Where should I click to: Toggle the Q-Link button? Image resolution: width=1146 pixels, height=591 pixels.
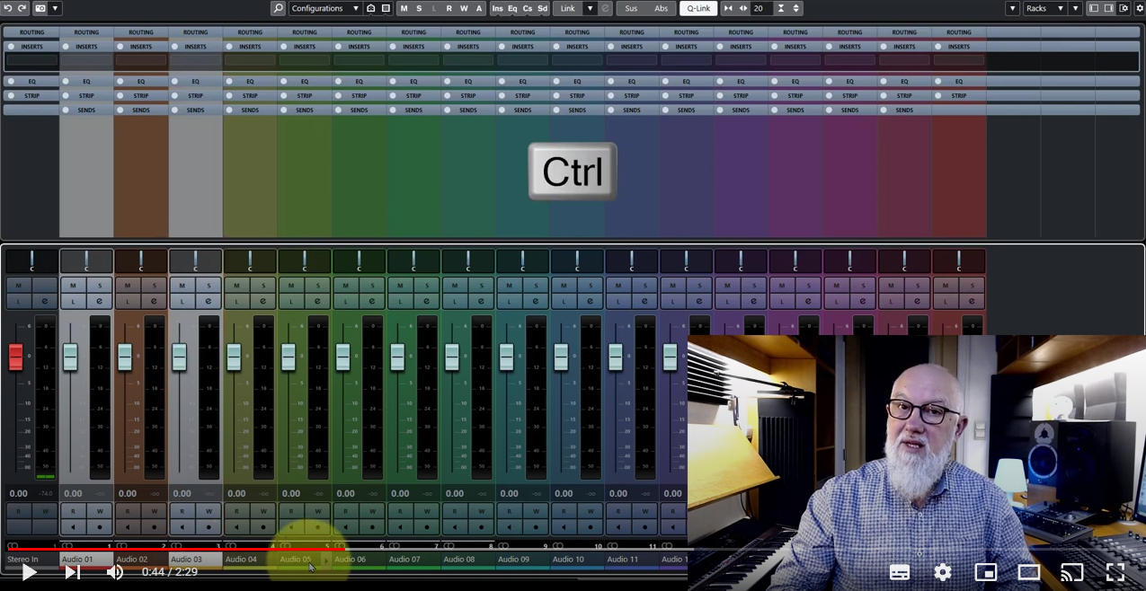698,8
